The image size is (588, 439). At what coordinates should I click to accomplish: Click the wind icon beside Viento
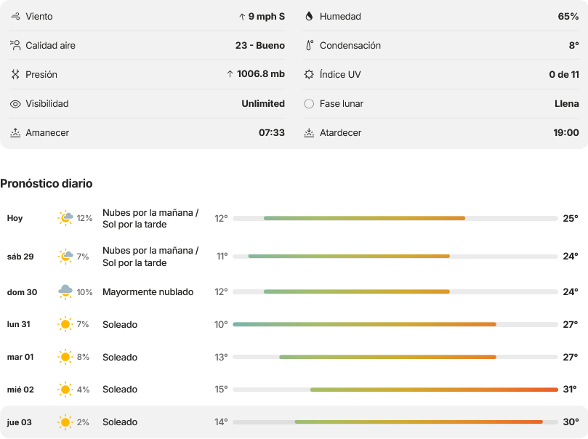(15, 16)
